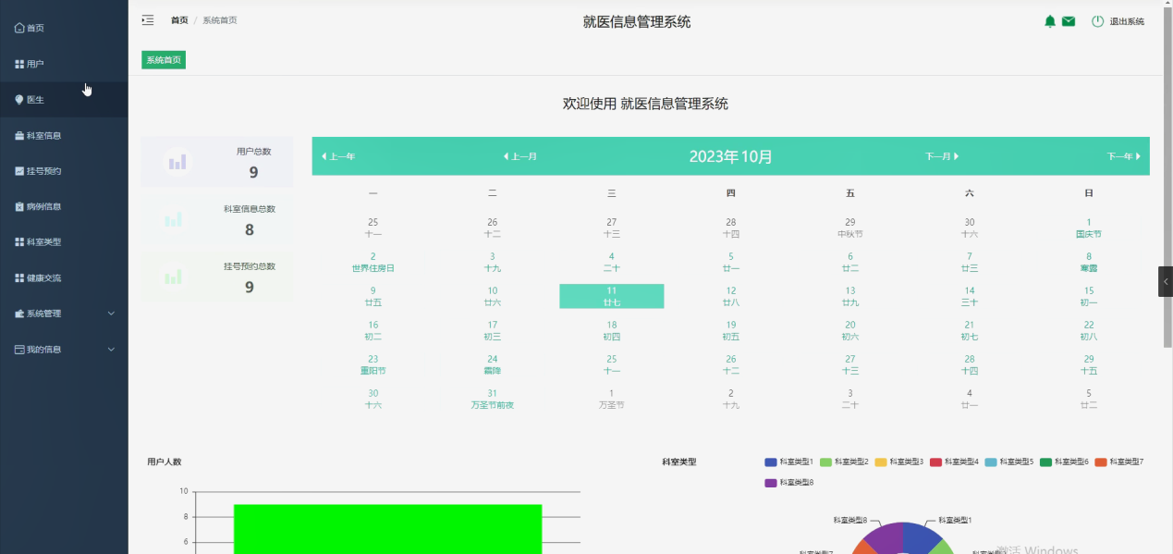Switch to the 系统首页 tab
Image resolution: width=1173 pixels, height=554 pixels.
point(163,58)
